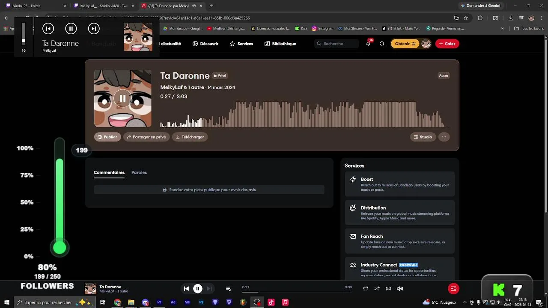Open the Bibliothèque nav item
Image resolution: width=548 pixels, height=308 pixels.
coord(280,44)
